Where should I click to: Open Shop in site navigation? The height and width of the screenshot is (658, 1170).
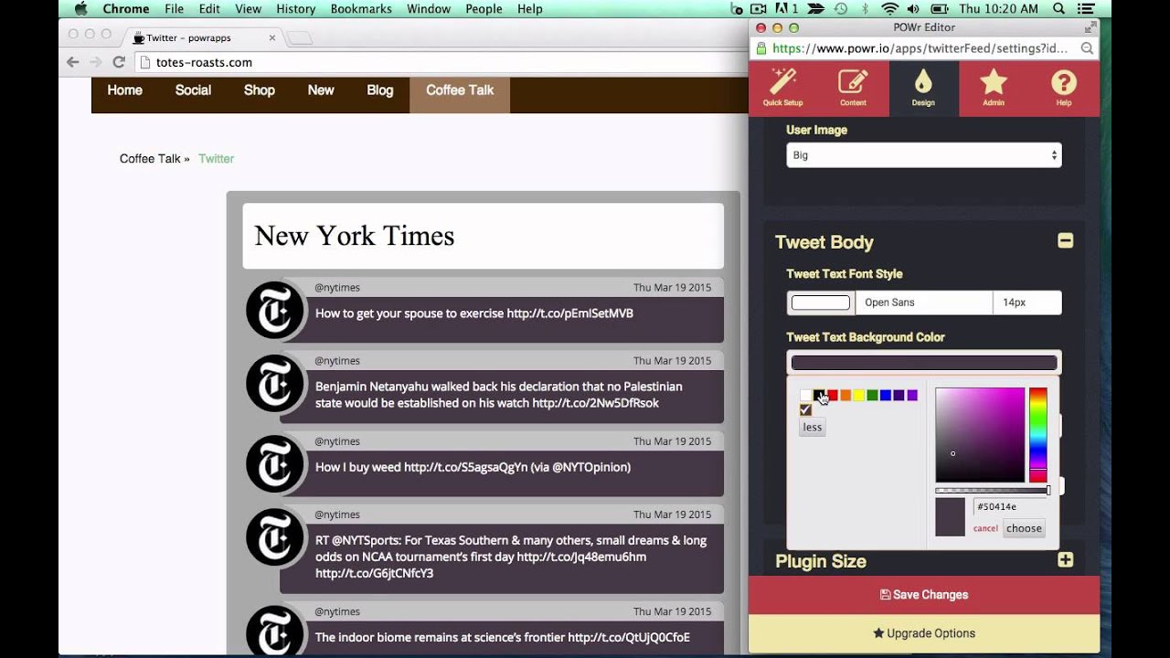click(x=260, y=90)
